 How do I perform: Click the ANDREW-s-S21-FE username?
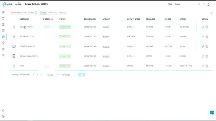pos(27,37)
